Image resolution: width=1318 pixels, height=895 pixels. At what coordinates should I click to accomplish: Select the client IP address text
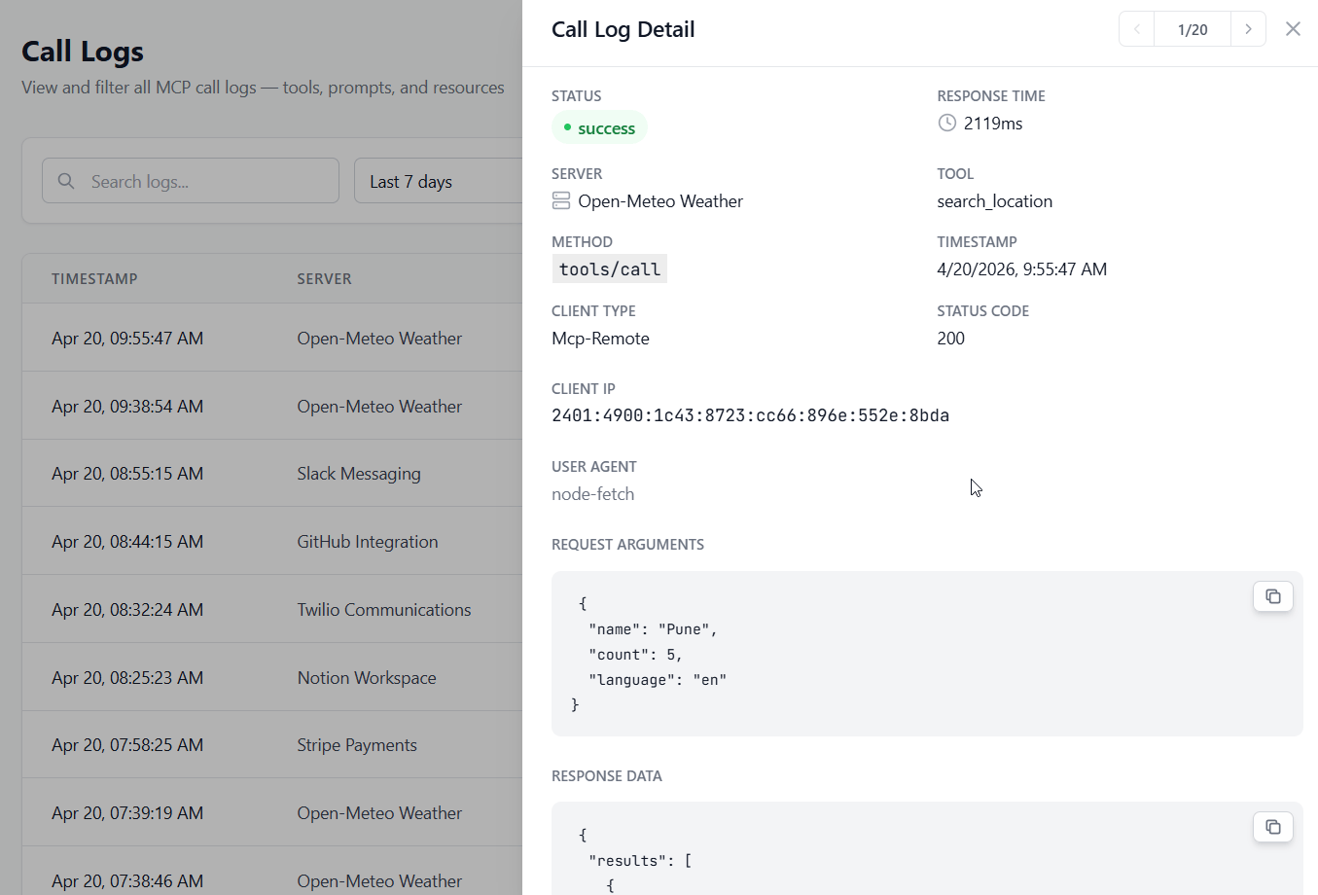(x=750, y=415)
